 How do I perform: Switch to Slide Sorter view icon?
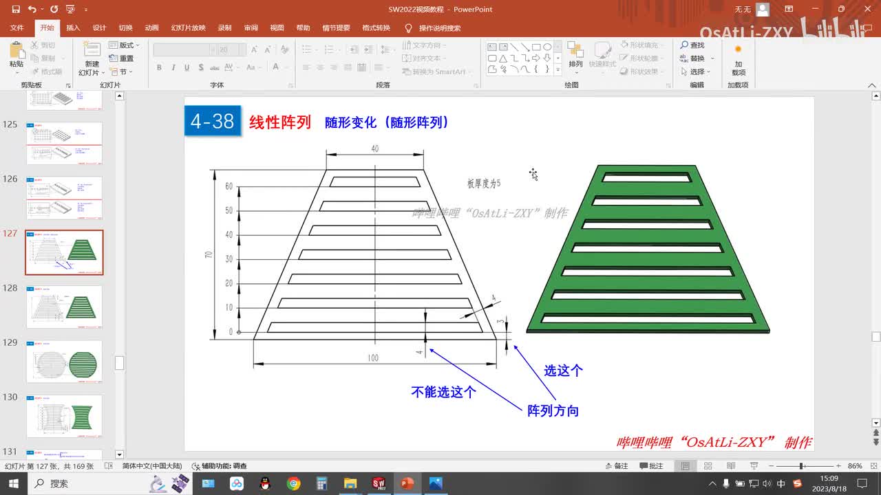[708, 465]
